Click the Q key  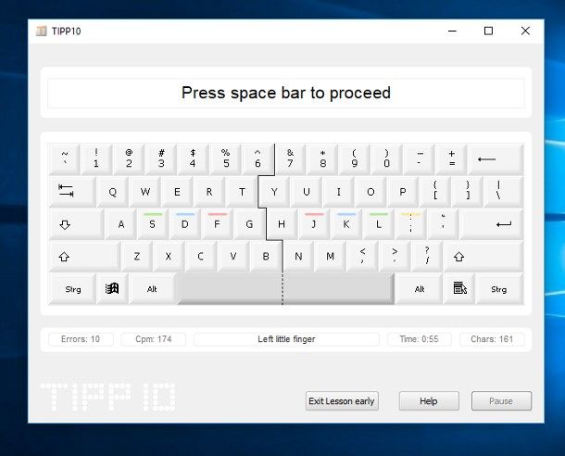pyautogui.click(x=112, y=192)
